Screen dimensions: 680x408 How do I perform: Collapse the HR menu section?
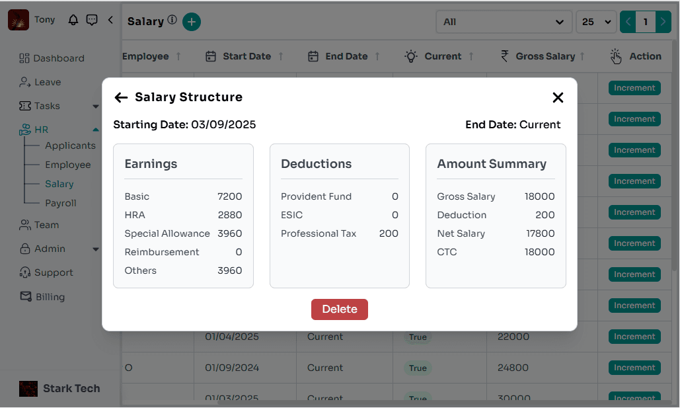(96, 130)
